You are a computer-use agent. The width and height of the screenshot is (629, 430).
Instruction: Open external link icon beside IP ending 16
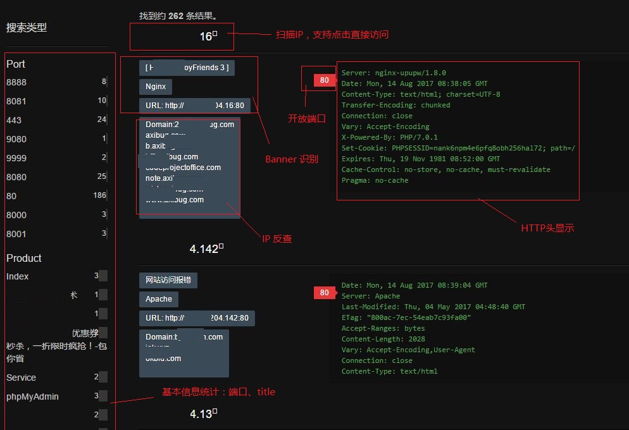tap(215, 34)
